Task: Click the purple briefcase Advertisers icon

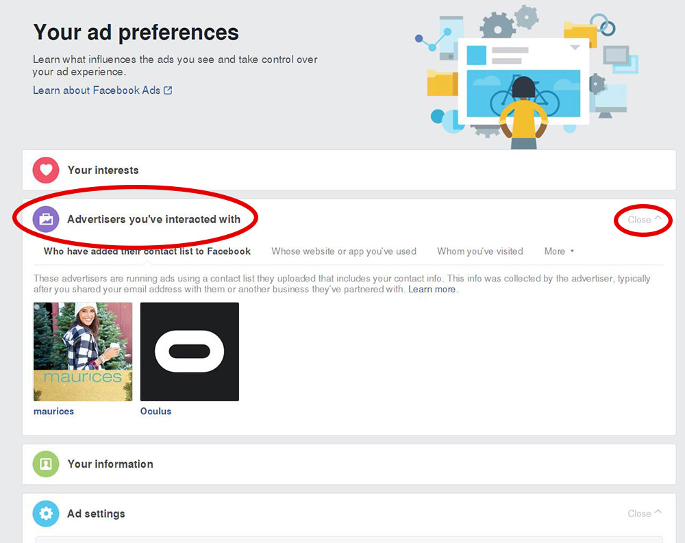Action: pyautogui.click(x=46, y=219)
